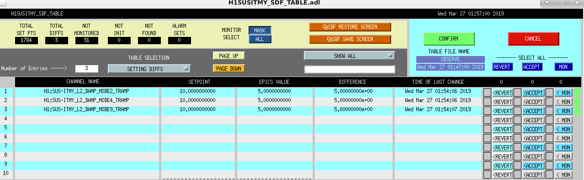Click the ALARM SETS value box
Screen dimensions: 584x180
pos(179,41)
